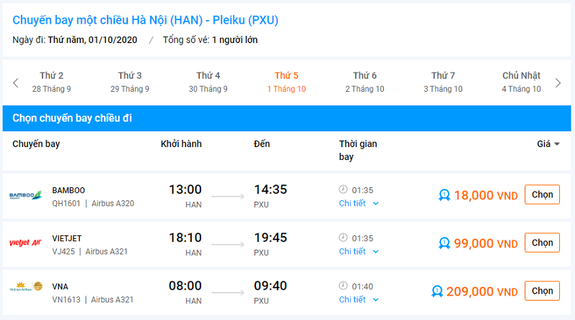Switch to Chủ Nhật, 4 Tháng 10 tab

(x=521, y=82)
